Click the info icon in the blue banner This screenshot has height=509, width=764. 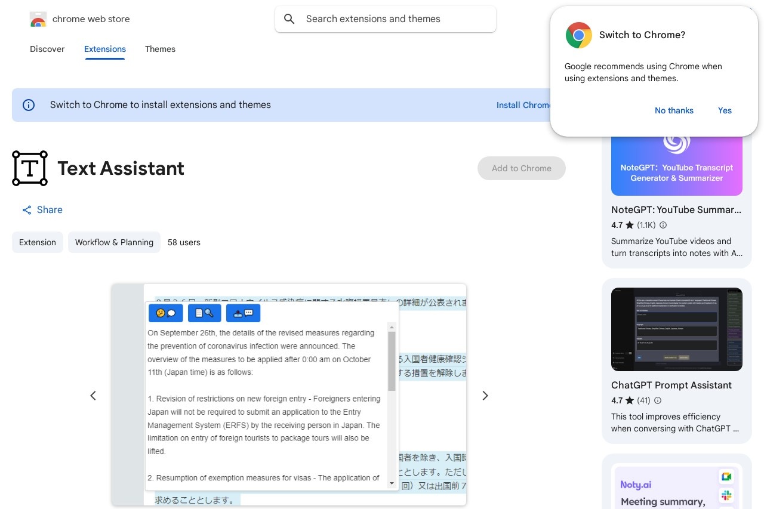click(29, 105)
